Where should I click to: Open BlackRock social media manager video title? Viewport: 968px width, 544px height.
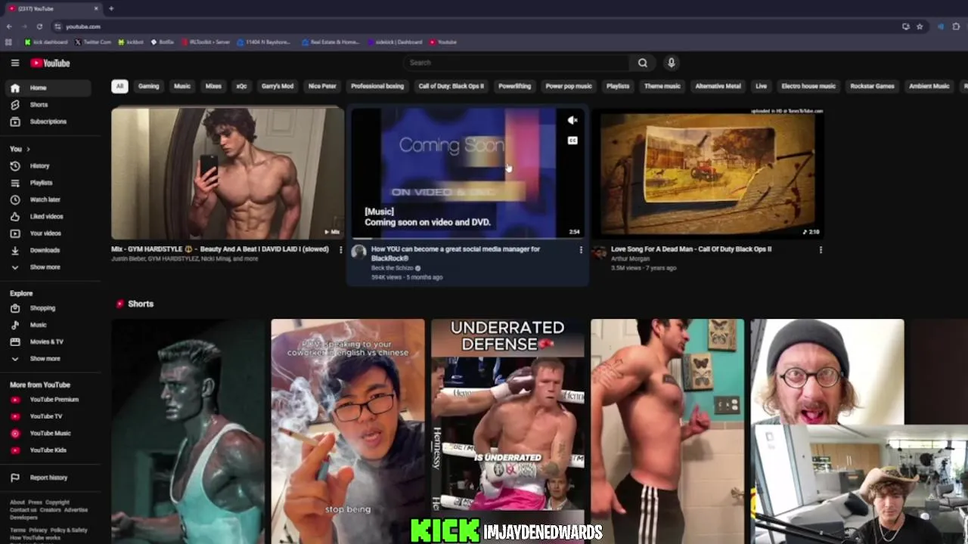(455, 253)
